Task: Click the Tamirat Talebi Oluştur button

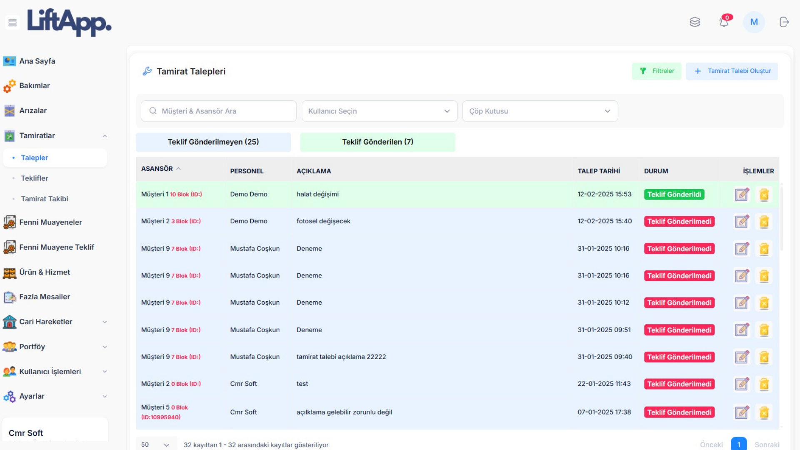Action: [732, 71]
